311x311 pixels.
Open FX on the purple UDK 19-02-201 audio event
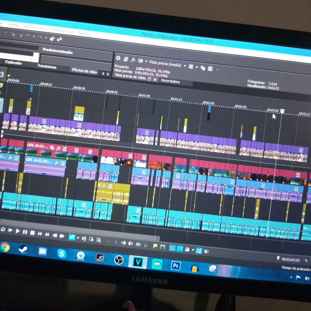(57, 163)
